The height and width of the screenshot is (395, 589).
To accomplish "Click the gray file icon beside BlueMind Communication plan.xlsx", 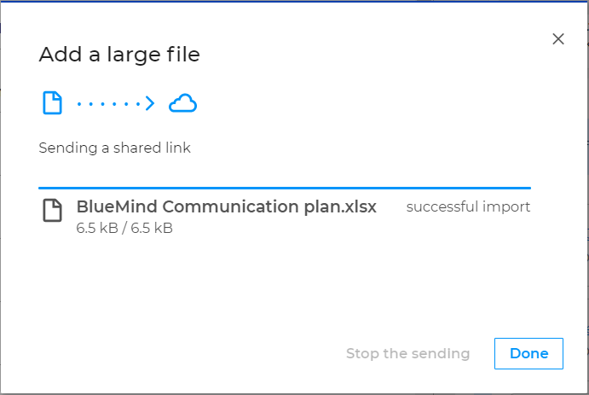I will (52, 210).
